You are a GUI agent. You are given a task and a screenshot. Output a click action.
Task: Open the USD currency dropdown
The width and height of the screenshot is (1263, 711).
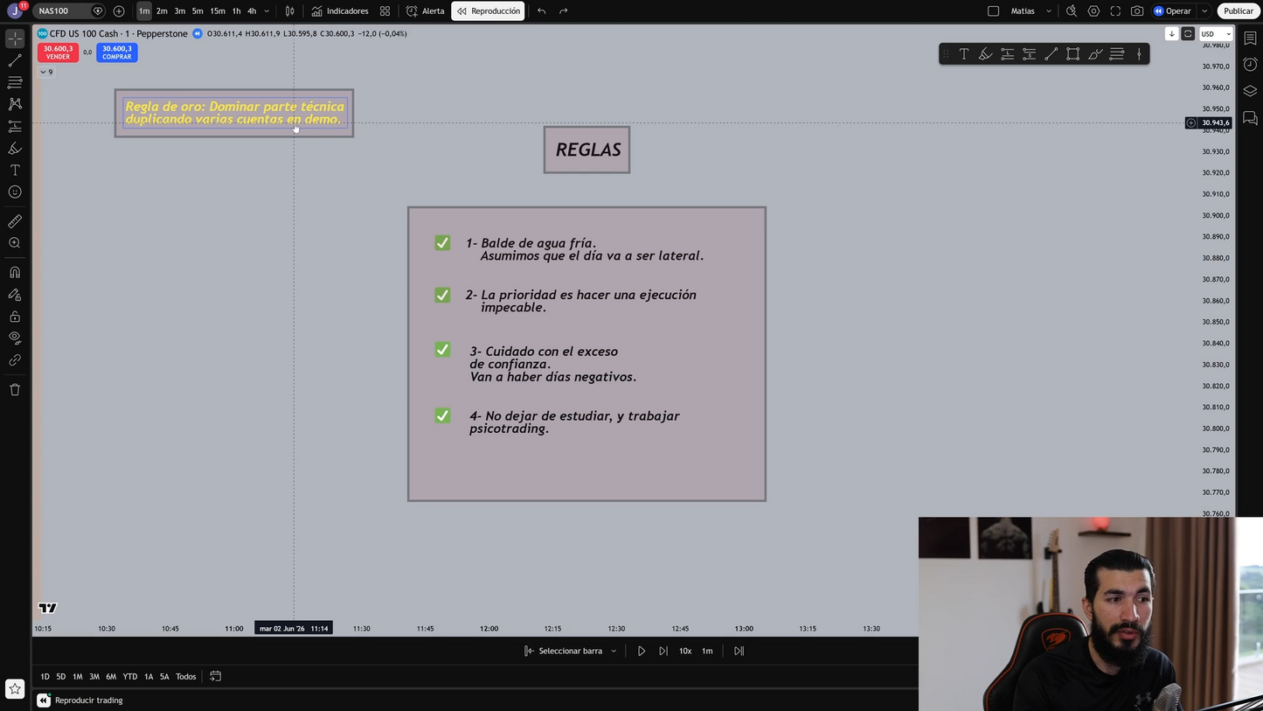(x=1216, y=34)
